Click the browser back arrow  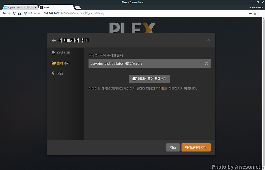tap(4, 13)
